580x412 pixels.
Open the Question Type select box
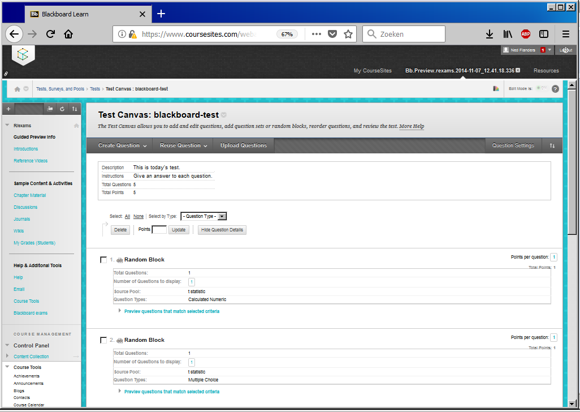coord(204,216)
